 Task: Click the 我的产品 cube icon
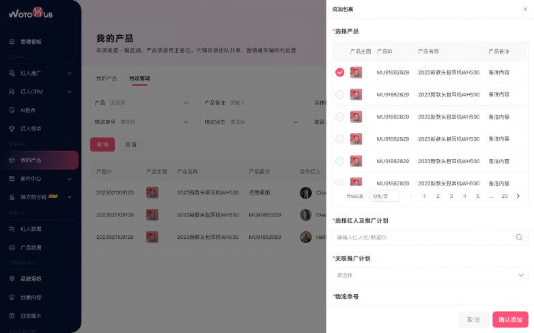pos(12,160)
